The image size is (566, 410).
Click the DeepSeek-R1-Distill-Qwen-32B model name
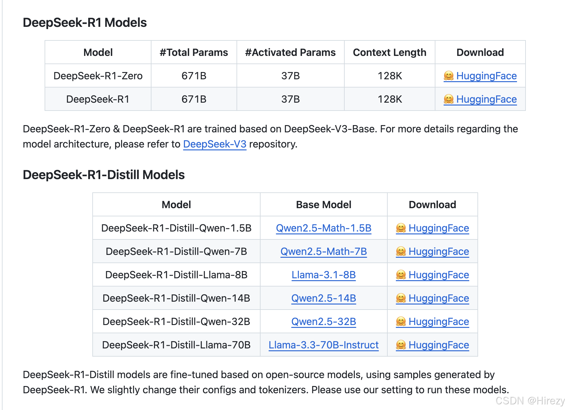pos(176,322)
